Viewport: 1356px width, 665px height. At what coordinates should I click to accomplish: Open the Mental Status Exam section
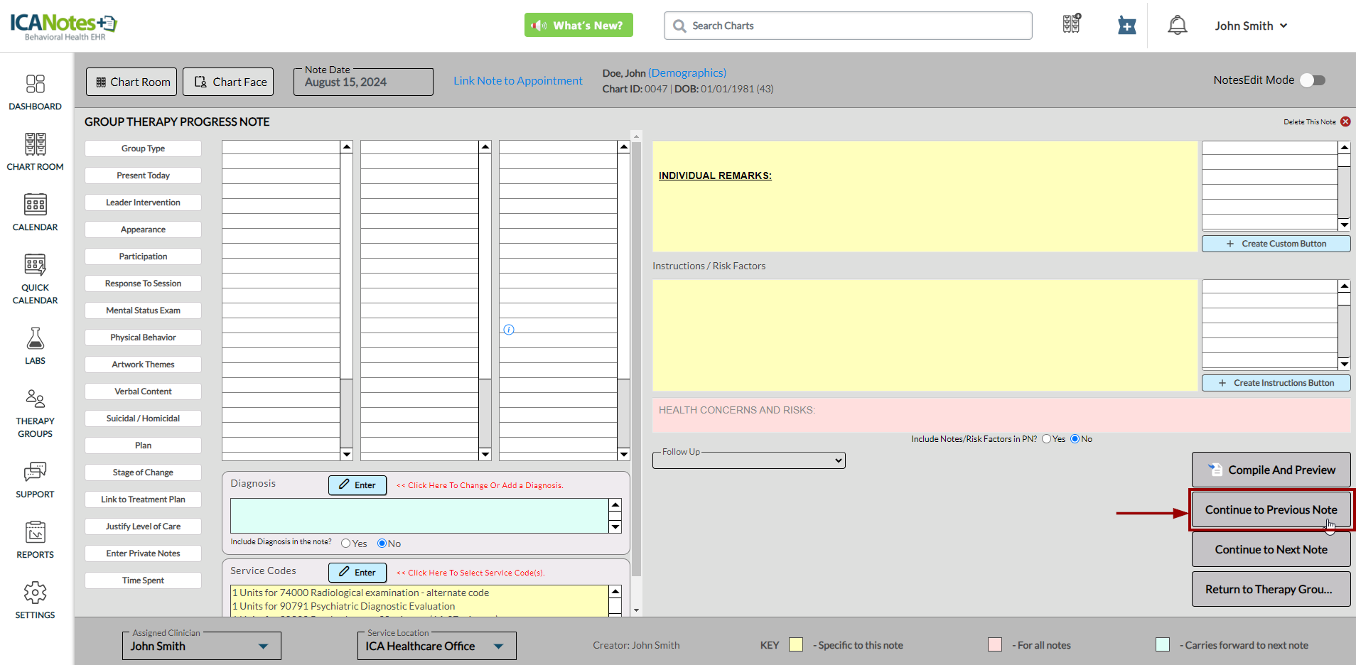coord(143,310)
